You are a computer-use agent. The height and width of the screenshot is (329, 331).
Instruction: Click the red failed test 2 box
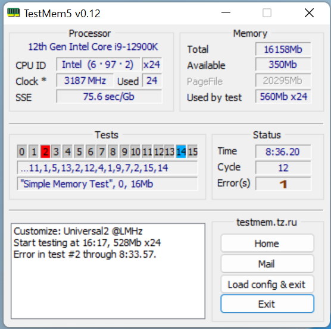tap(45, 151)
